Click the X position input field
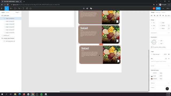Screen dimensions: 171x96 point(155,23)
